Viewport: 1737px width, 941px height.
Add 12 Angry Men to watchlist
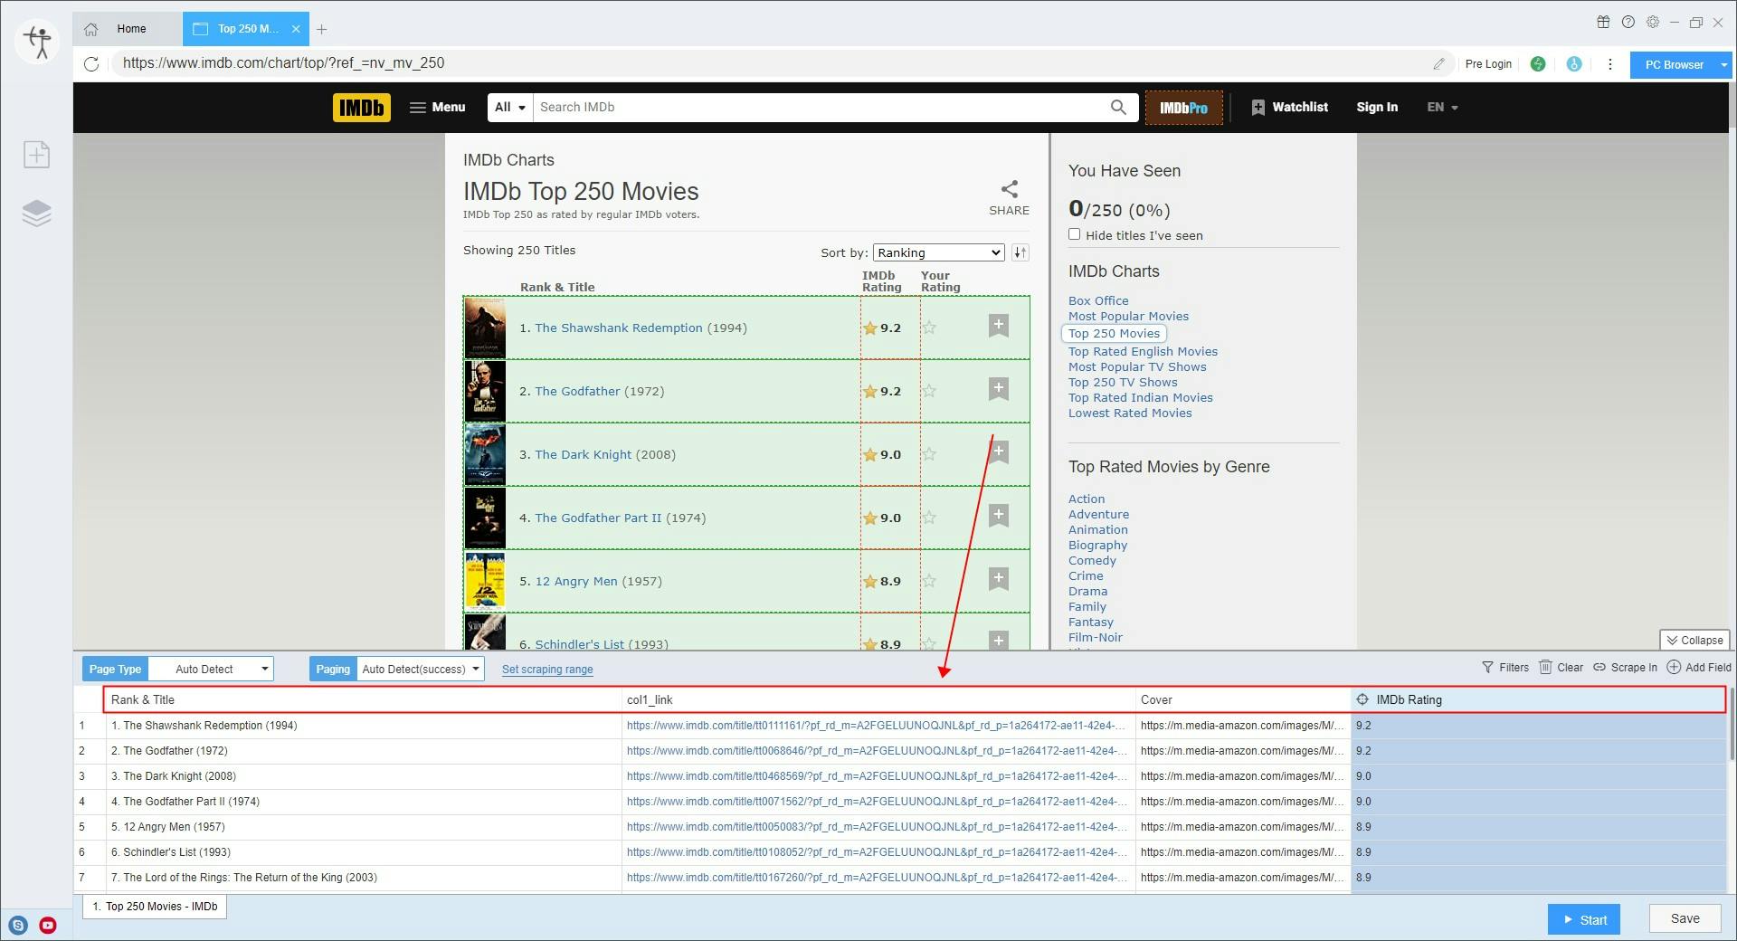coord(998,579)
